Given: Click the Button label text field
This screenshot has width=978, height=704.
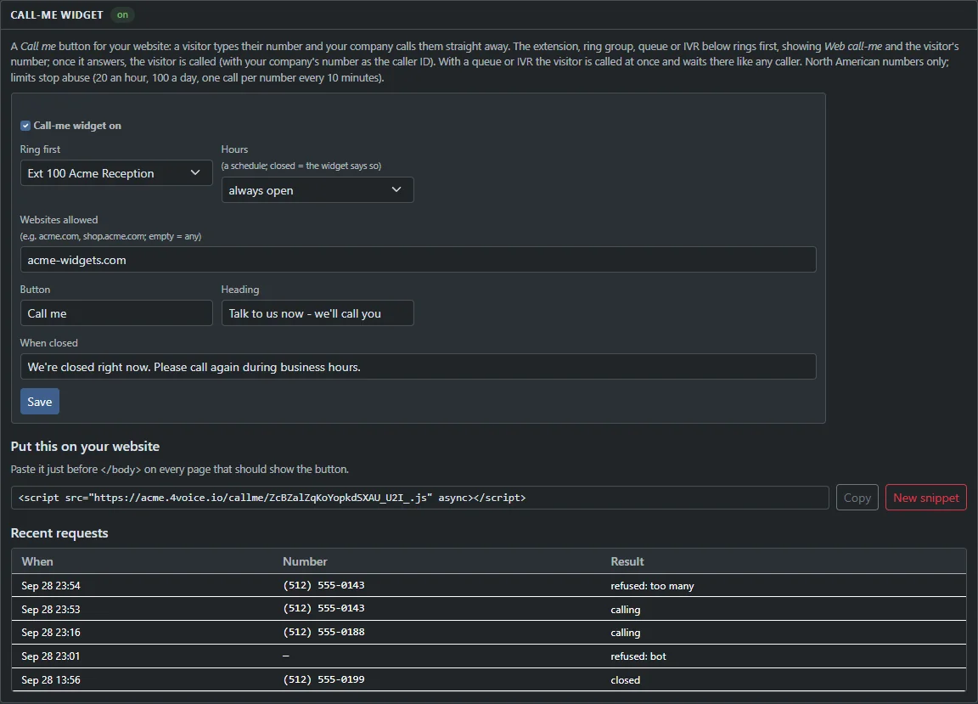Looking at the screenshot, I should (116, 313).
